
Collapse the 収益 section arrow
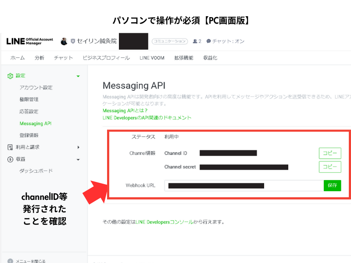[x=78, y=159]
